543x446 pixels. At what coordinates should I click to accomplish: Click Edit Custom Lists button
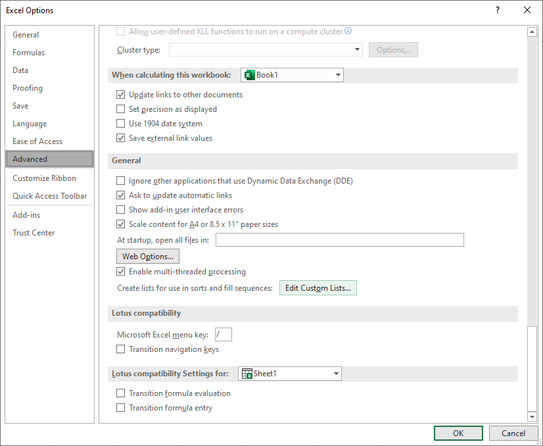[318, 288]
